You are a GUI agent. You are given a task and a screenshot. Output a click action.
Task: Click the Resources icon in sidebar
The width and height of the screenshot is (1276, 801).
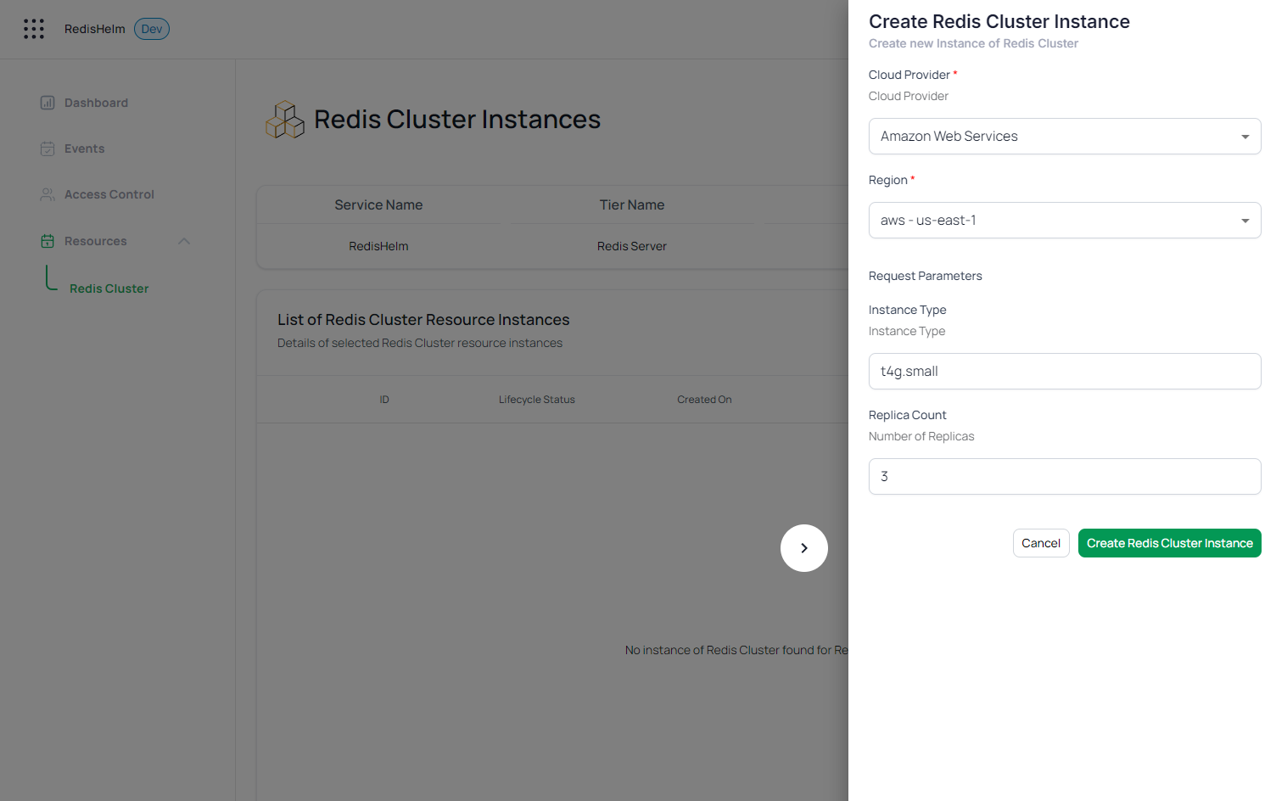click(x=48, y=241)
